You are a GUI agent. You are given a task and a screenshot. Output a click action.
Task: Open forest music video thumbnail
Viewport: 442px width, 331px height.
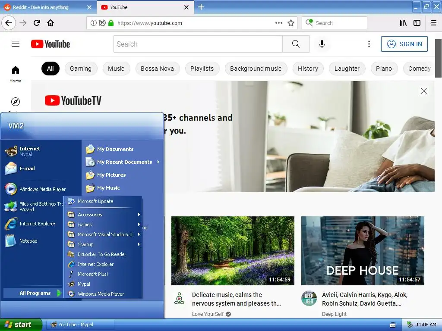coord(233,251)
